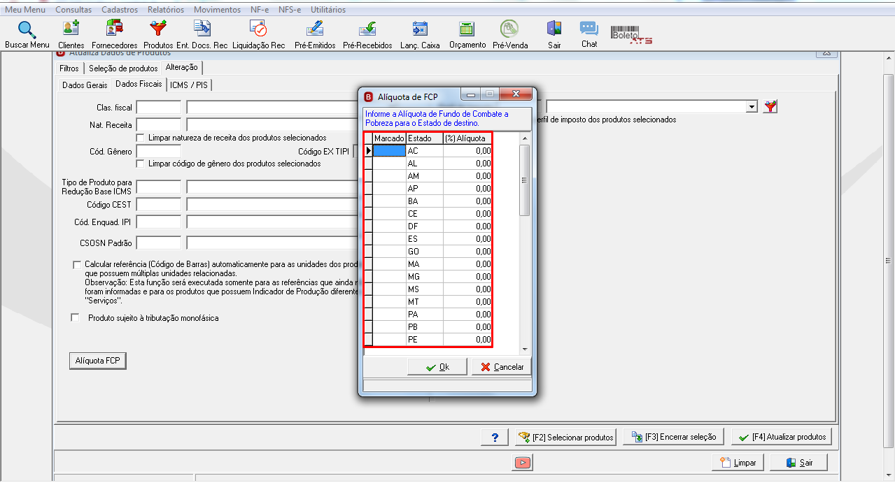895x483 pixels.
Task: Open the Utilitários menu
Action: point(328,10)
